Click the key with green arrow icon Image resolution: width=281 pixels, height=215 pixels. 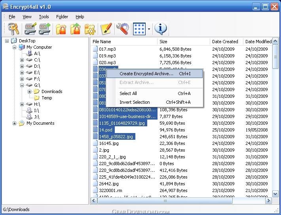coord(45,29)
